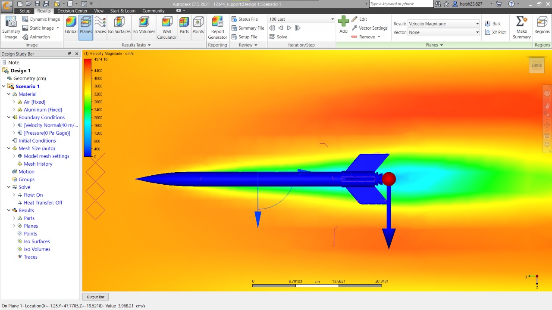Open the Report Generator

(x=217, y=28)
